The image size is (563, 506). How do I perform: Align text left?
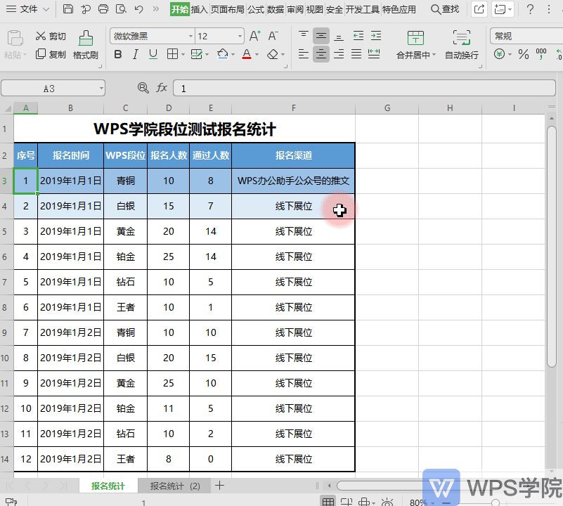(x=304, y=54)
